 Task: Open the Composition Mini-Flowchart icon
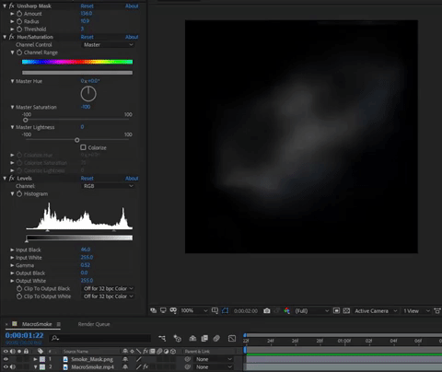pyautogui.click(x=162, y=338)
